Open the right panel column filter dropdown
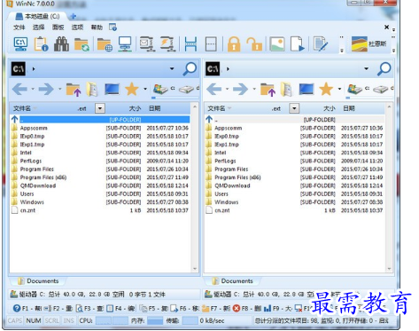Screen dimensions: 419x331 coord(294,108)
